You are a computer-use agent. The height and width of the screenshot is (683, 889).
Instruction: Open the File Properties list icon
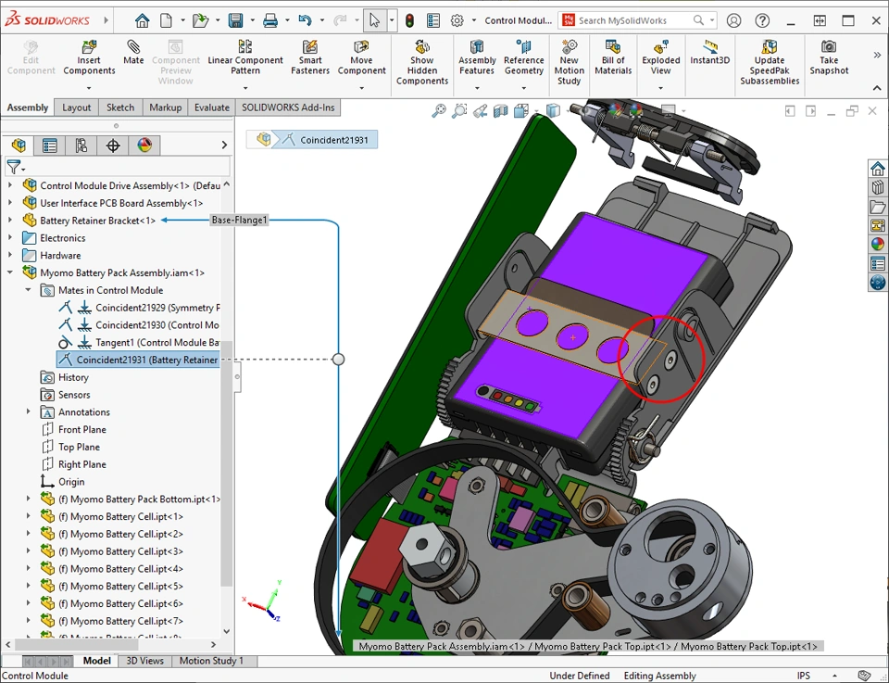coord(433,21)
